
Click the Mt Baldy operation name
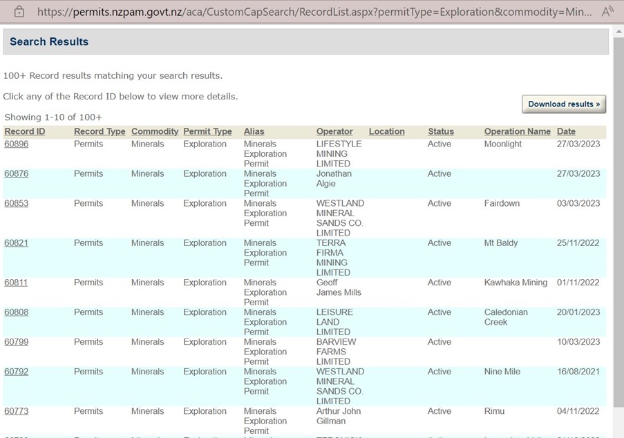click(500, 243)
